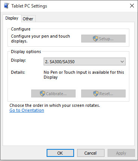This screenshot has height=161, width=138.
Task: Click the greyed Apply button
Action: (121, 153)
